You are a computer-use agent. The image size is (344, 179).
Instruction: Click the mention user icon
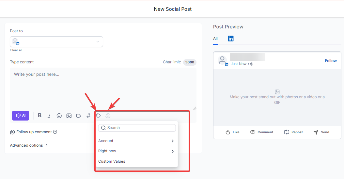click(x=108, y=116)
